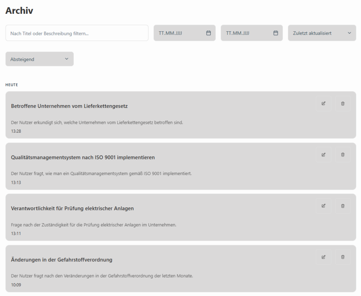Delete the Gefahrstoffverordnung entry
Image resolution: width=361 pixels, height=296 pixels.
343,257
